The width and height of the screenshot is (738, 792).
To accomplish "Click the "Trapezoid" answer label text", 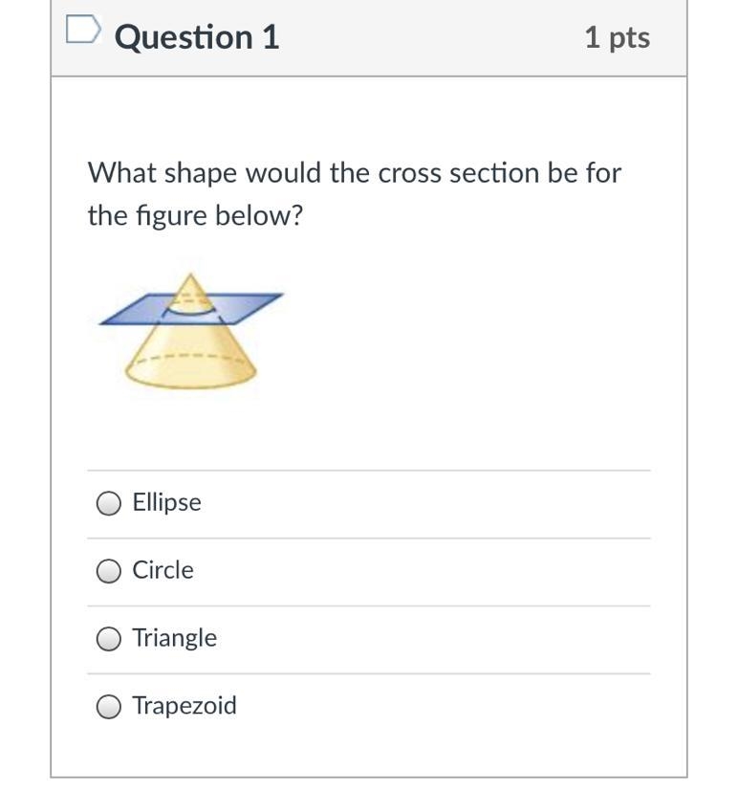I will [x=184, y=706].
